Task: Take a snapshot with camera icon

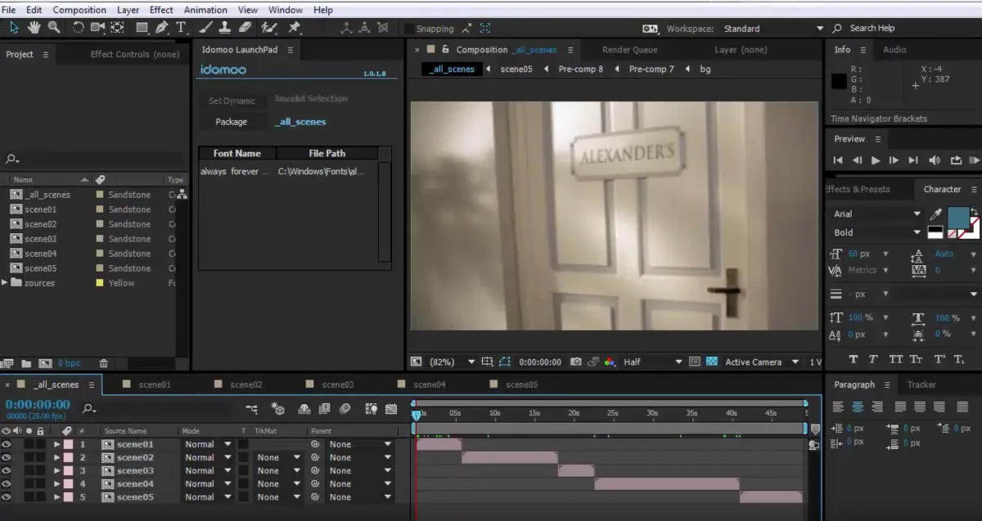Action: (x=576, y=362)
